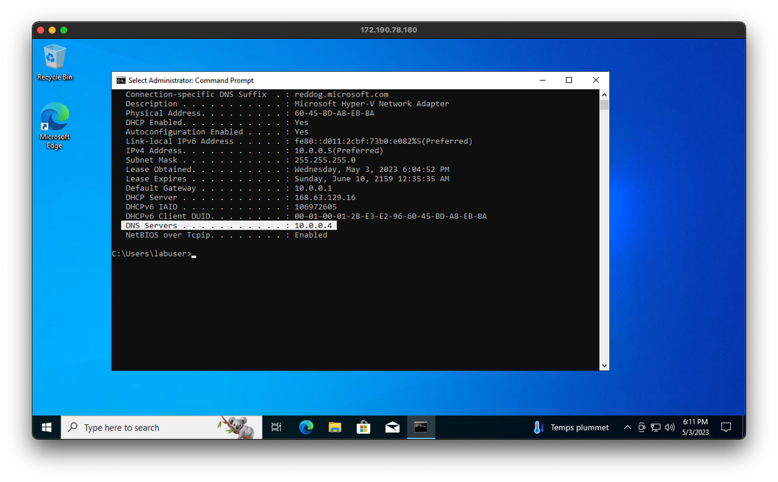Open Task View on the taskbar
This screenshot has height=482, width=778.
click(277, 427)
